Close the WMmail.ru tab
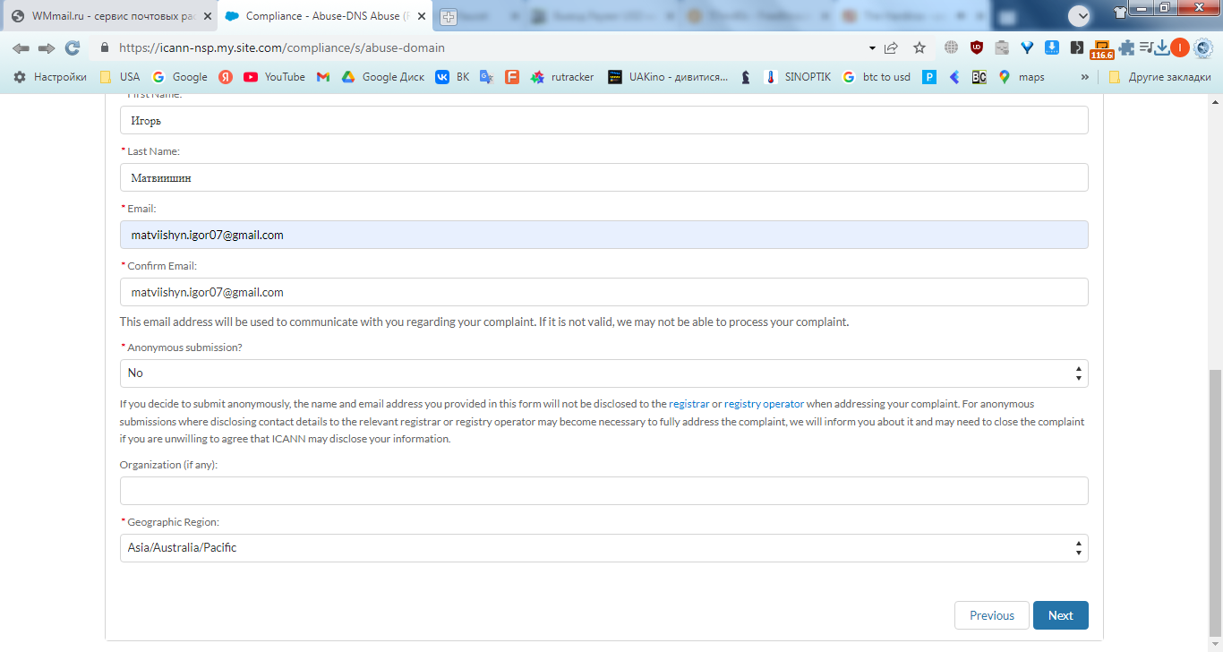 (207, 16)
